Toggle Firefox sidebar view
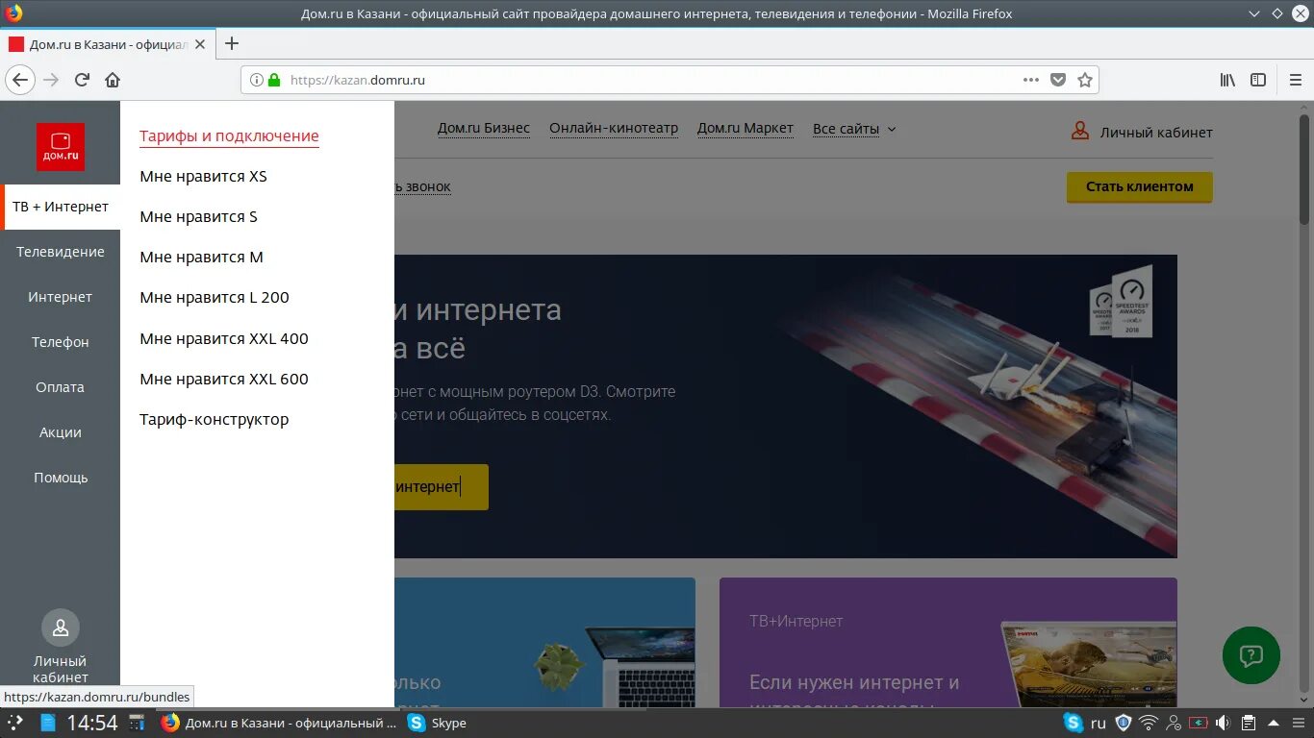The width and height of the screenshot is (1314, 738). [1258, 80]
